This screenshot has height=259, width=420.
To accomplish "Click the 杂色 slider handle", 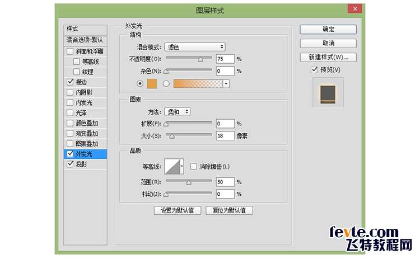I will pyautogui.click(x=166, y=72).
